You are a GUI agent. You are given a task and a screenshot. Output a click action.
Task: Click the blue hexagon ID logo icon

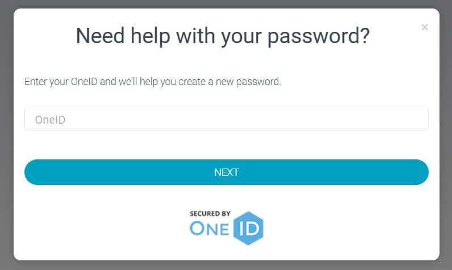[248, 228]
